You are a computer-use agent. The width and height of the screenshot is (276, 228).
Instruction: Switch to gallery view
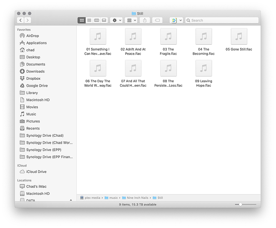104,21
